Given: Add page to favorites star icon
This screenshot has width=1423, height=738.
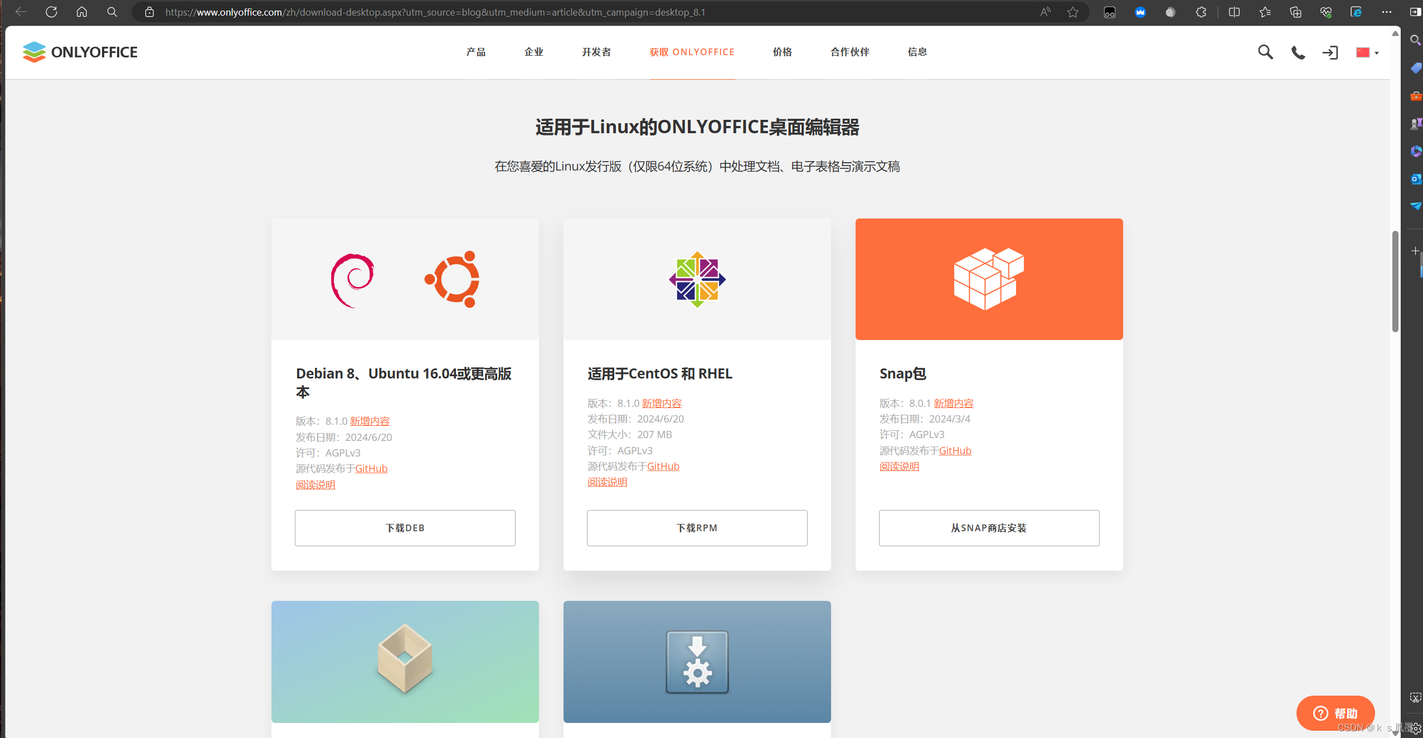Looking at the screenshot, I should (x=1073, y=12).
